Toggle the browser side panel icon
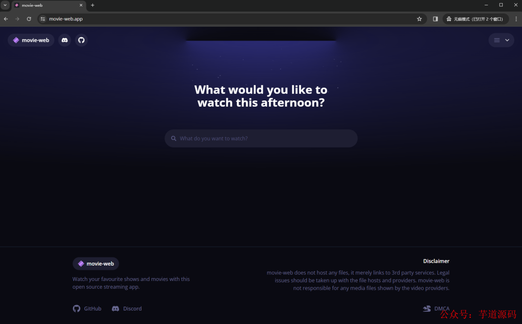 click(x=435, y=19)
